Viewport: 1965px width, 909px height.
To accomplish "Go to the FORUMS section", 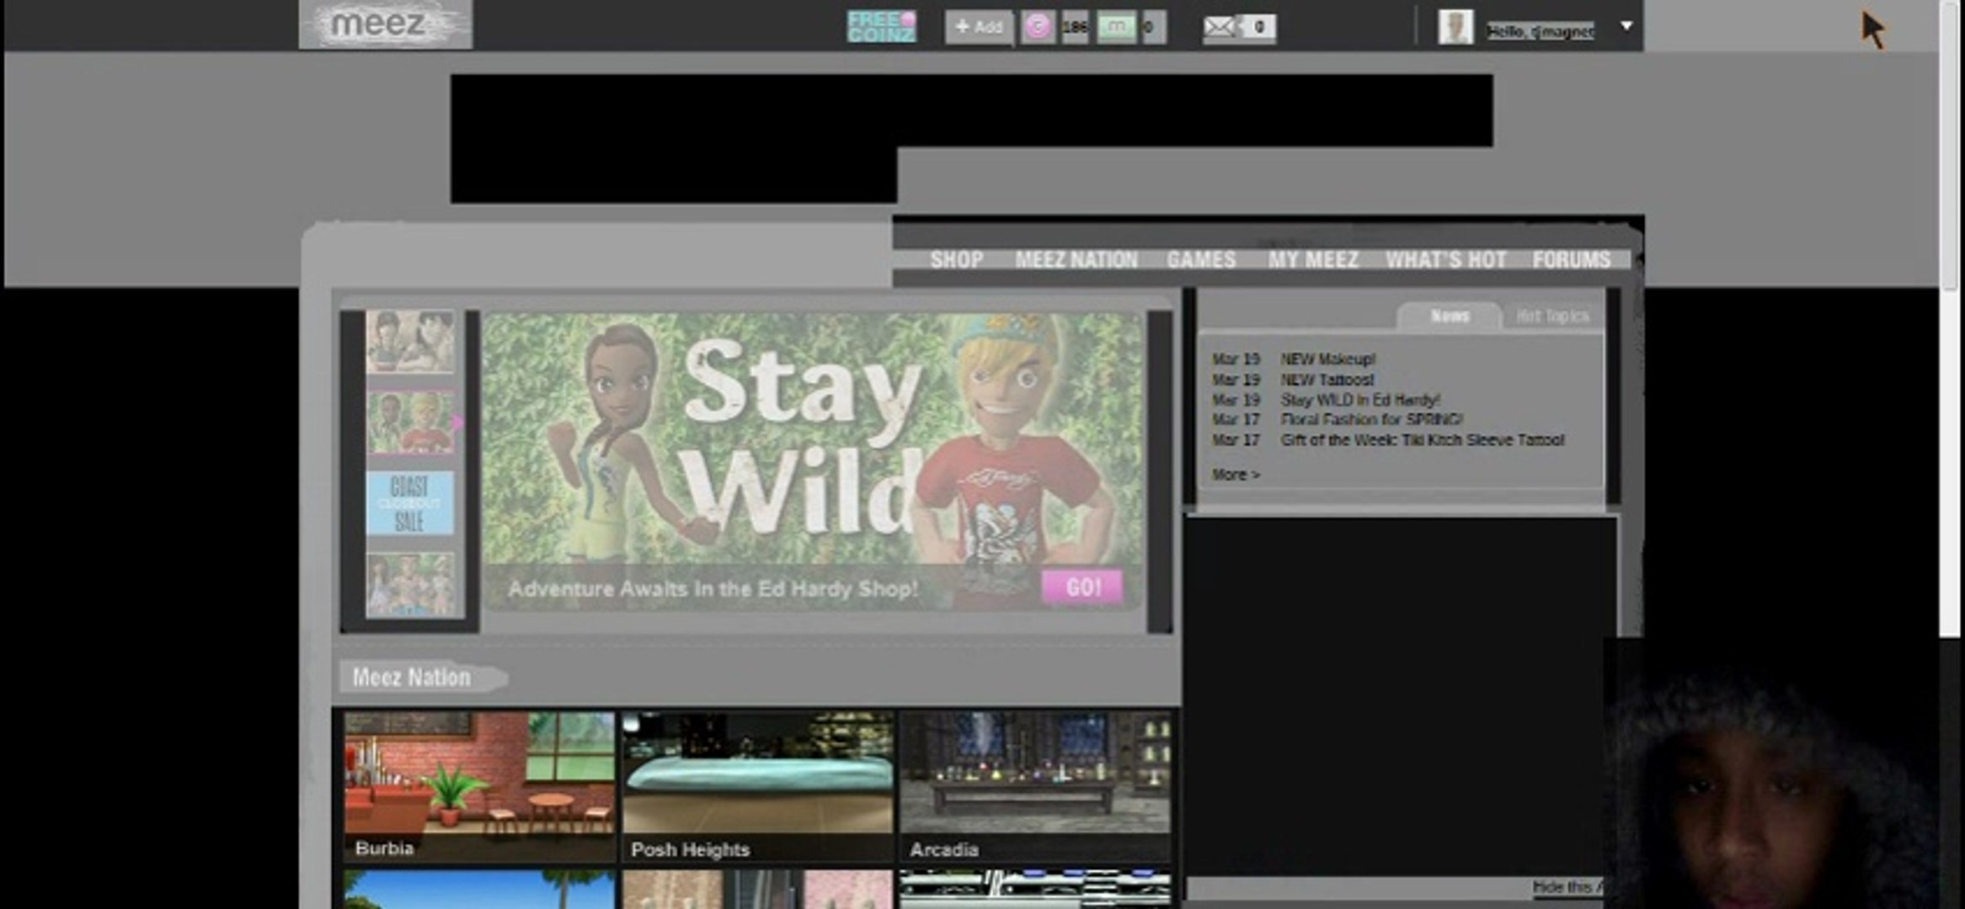I will click(1571, 260).
